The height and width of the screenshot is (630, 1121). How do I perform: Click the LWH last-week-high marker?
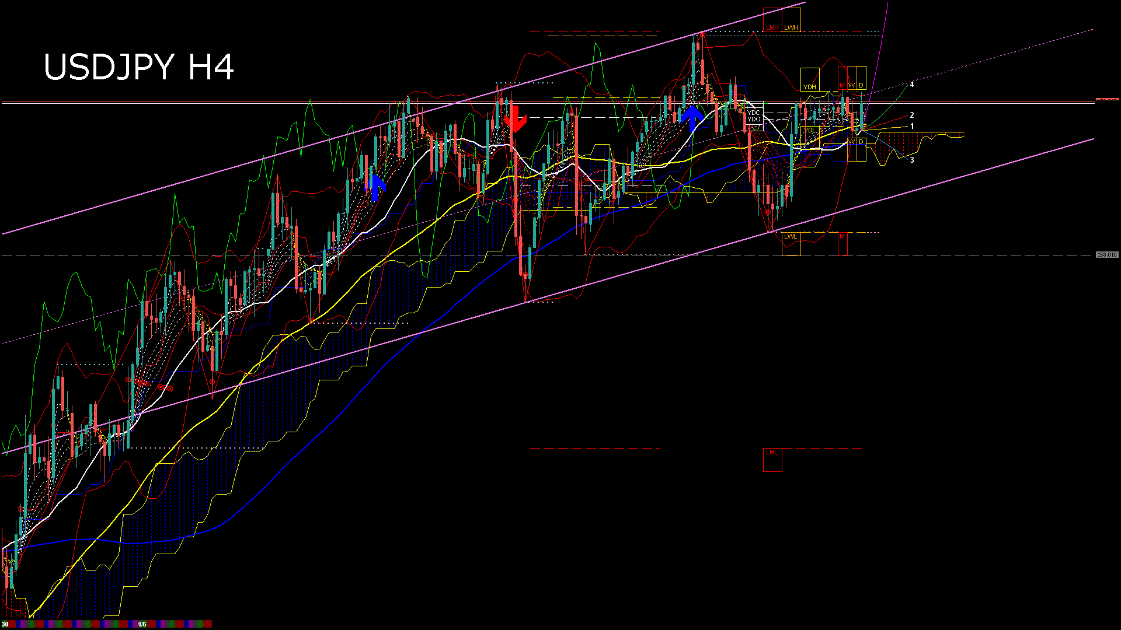(792, 27)
